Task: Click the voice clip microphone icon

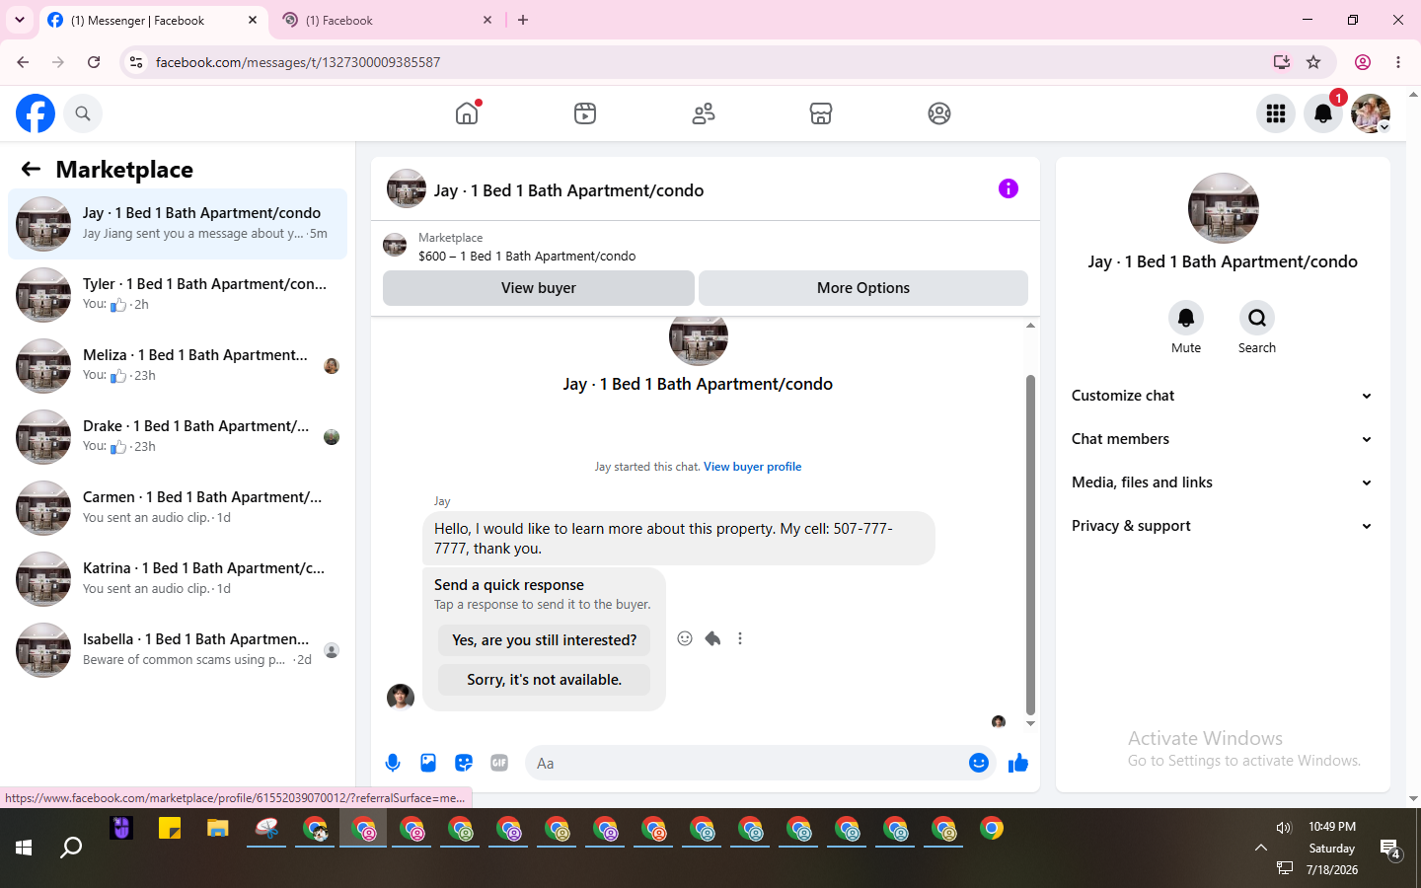Action: tap(393, 763)
